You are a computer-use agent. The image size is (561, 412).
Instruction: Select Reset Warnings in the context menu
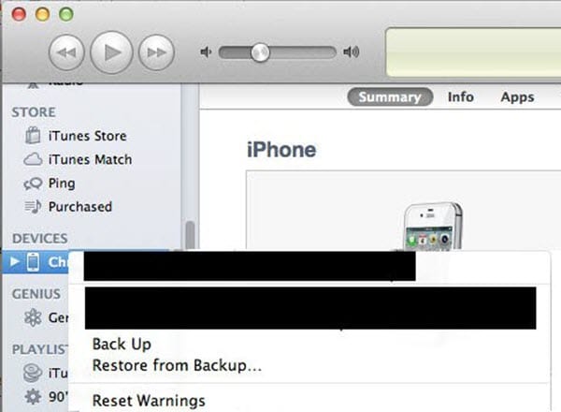point(149,401)
